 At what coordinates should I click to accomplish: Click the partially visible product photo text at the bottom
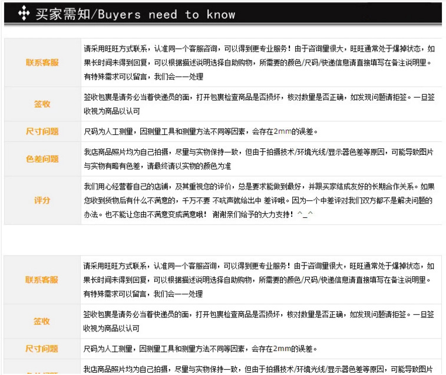pyautogui.click(x=259, y=369)
